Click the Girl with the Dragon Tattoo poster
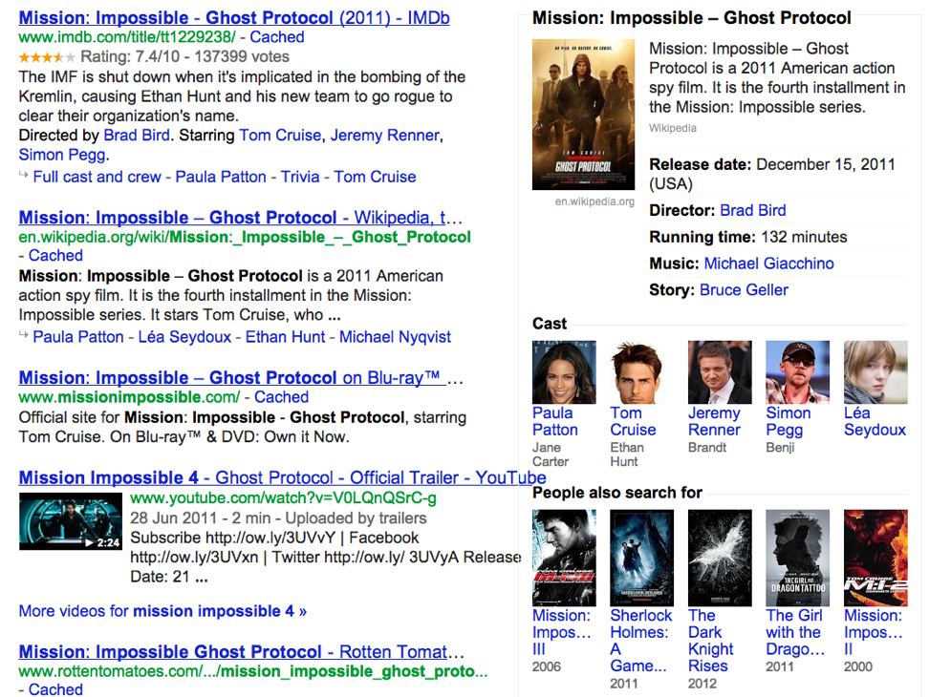The width and height of the screenshot is (929, 697). click(x=798, y=558)
